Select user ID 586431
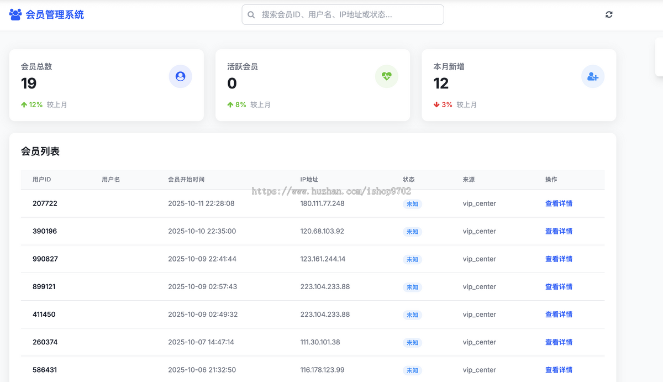Screen dimensions: 663x382 pos(45,370)
